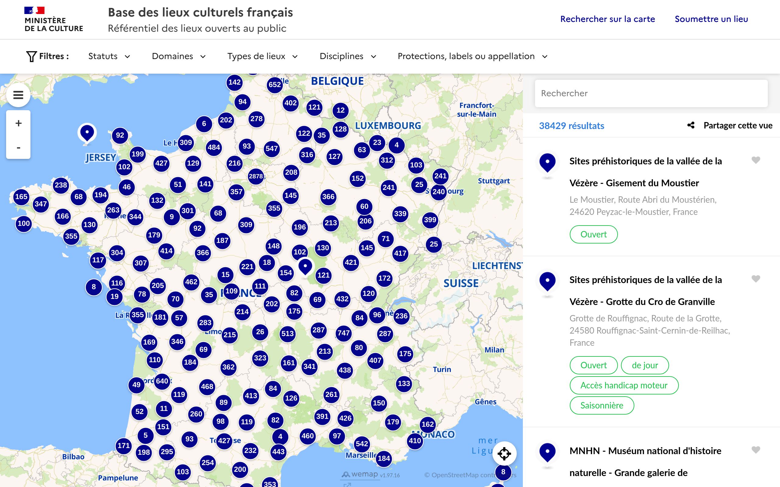Click the 38429 résultats count

pos(572,126)
